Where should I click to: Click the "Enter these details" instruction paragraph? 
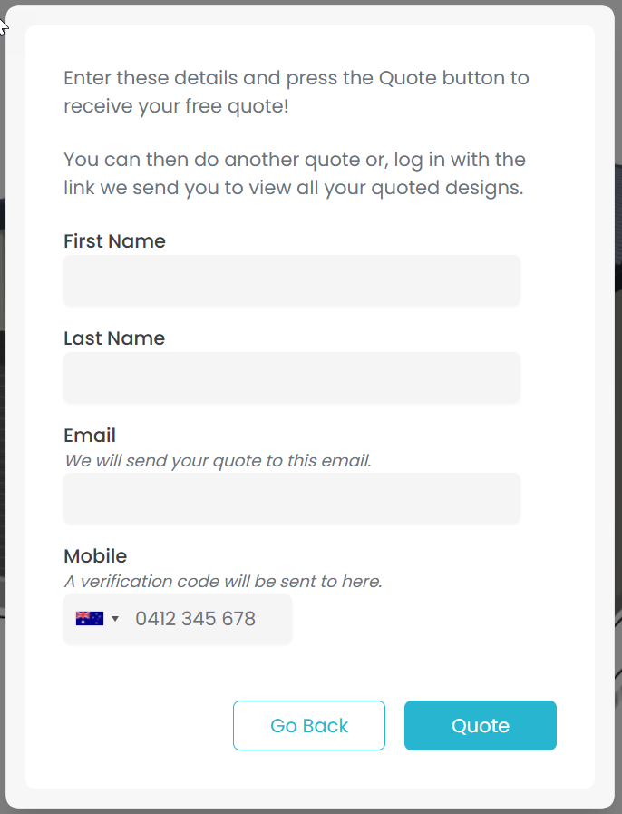coord(296,92)
